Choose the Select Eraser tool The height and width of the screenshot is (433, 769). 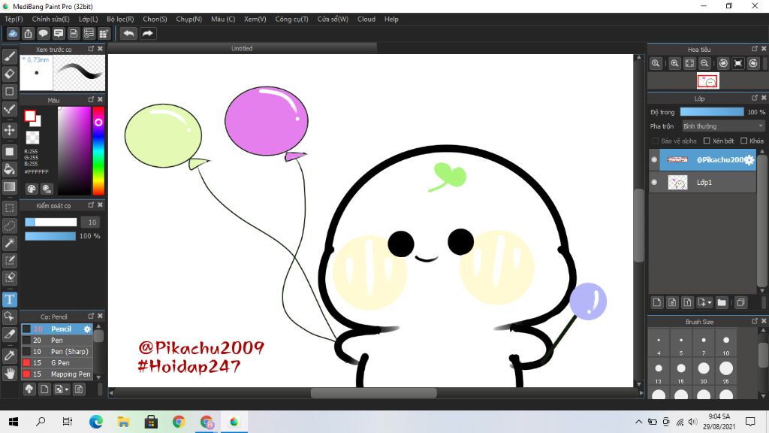point(9,277)
